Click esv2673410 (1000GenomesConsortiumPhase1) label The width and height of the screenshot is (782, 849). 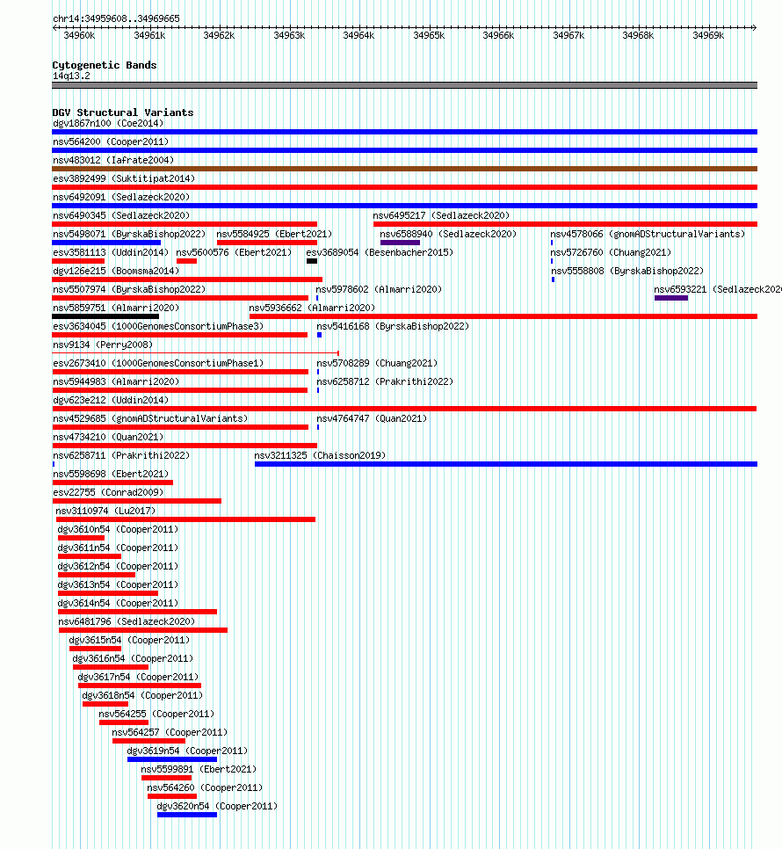158,363
